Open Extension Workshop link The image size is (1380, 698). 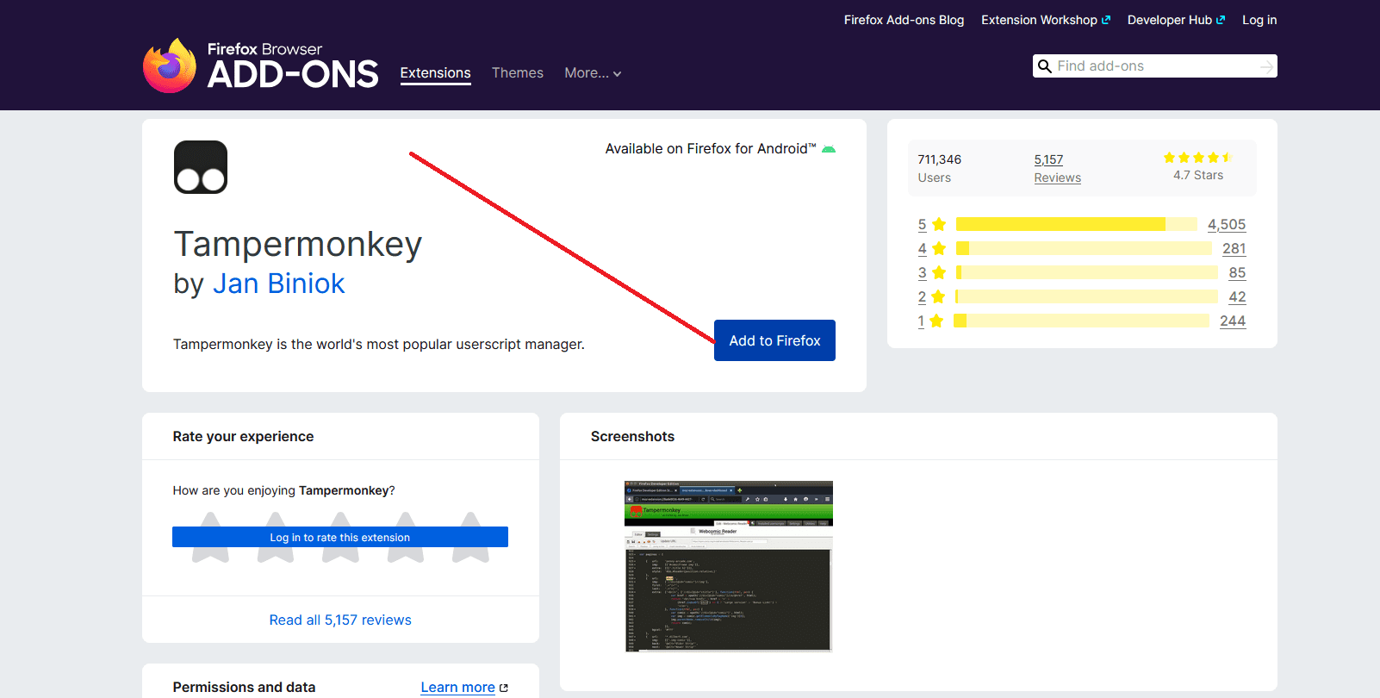coord(1046,20)
